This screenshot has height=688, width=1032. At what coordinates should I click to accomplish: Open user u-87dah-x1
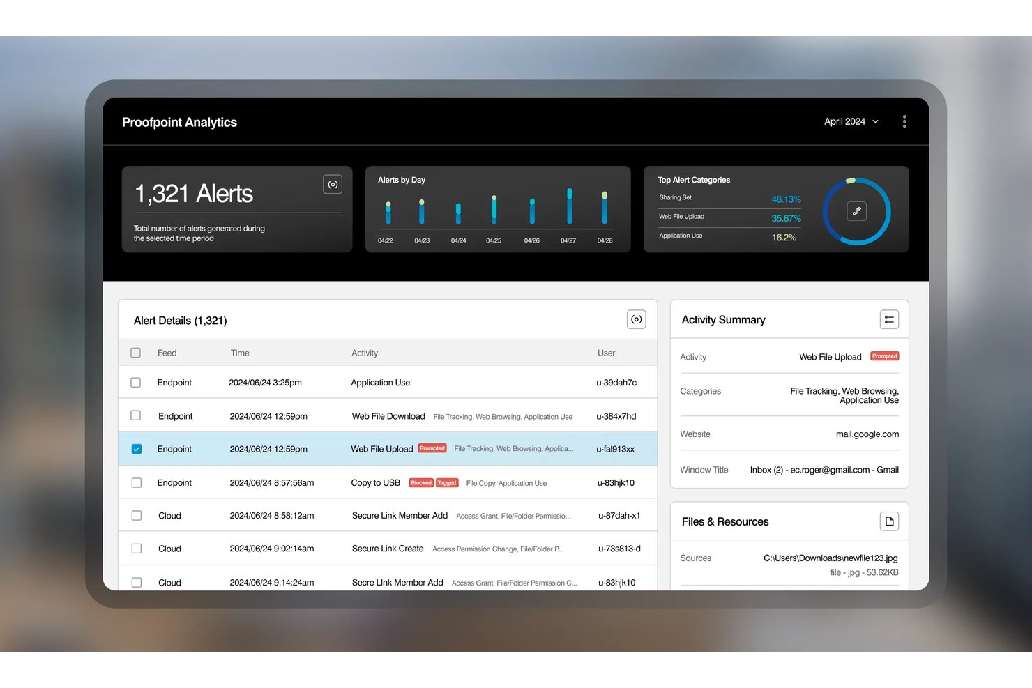pyautogui.click(x=619, y=516)
